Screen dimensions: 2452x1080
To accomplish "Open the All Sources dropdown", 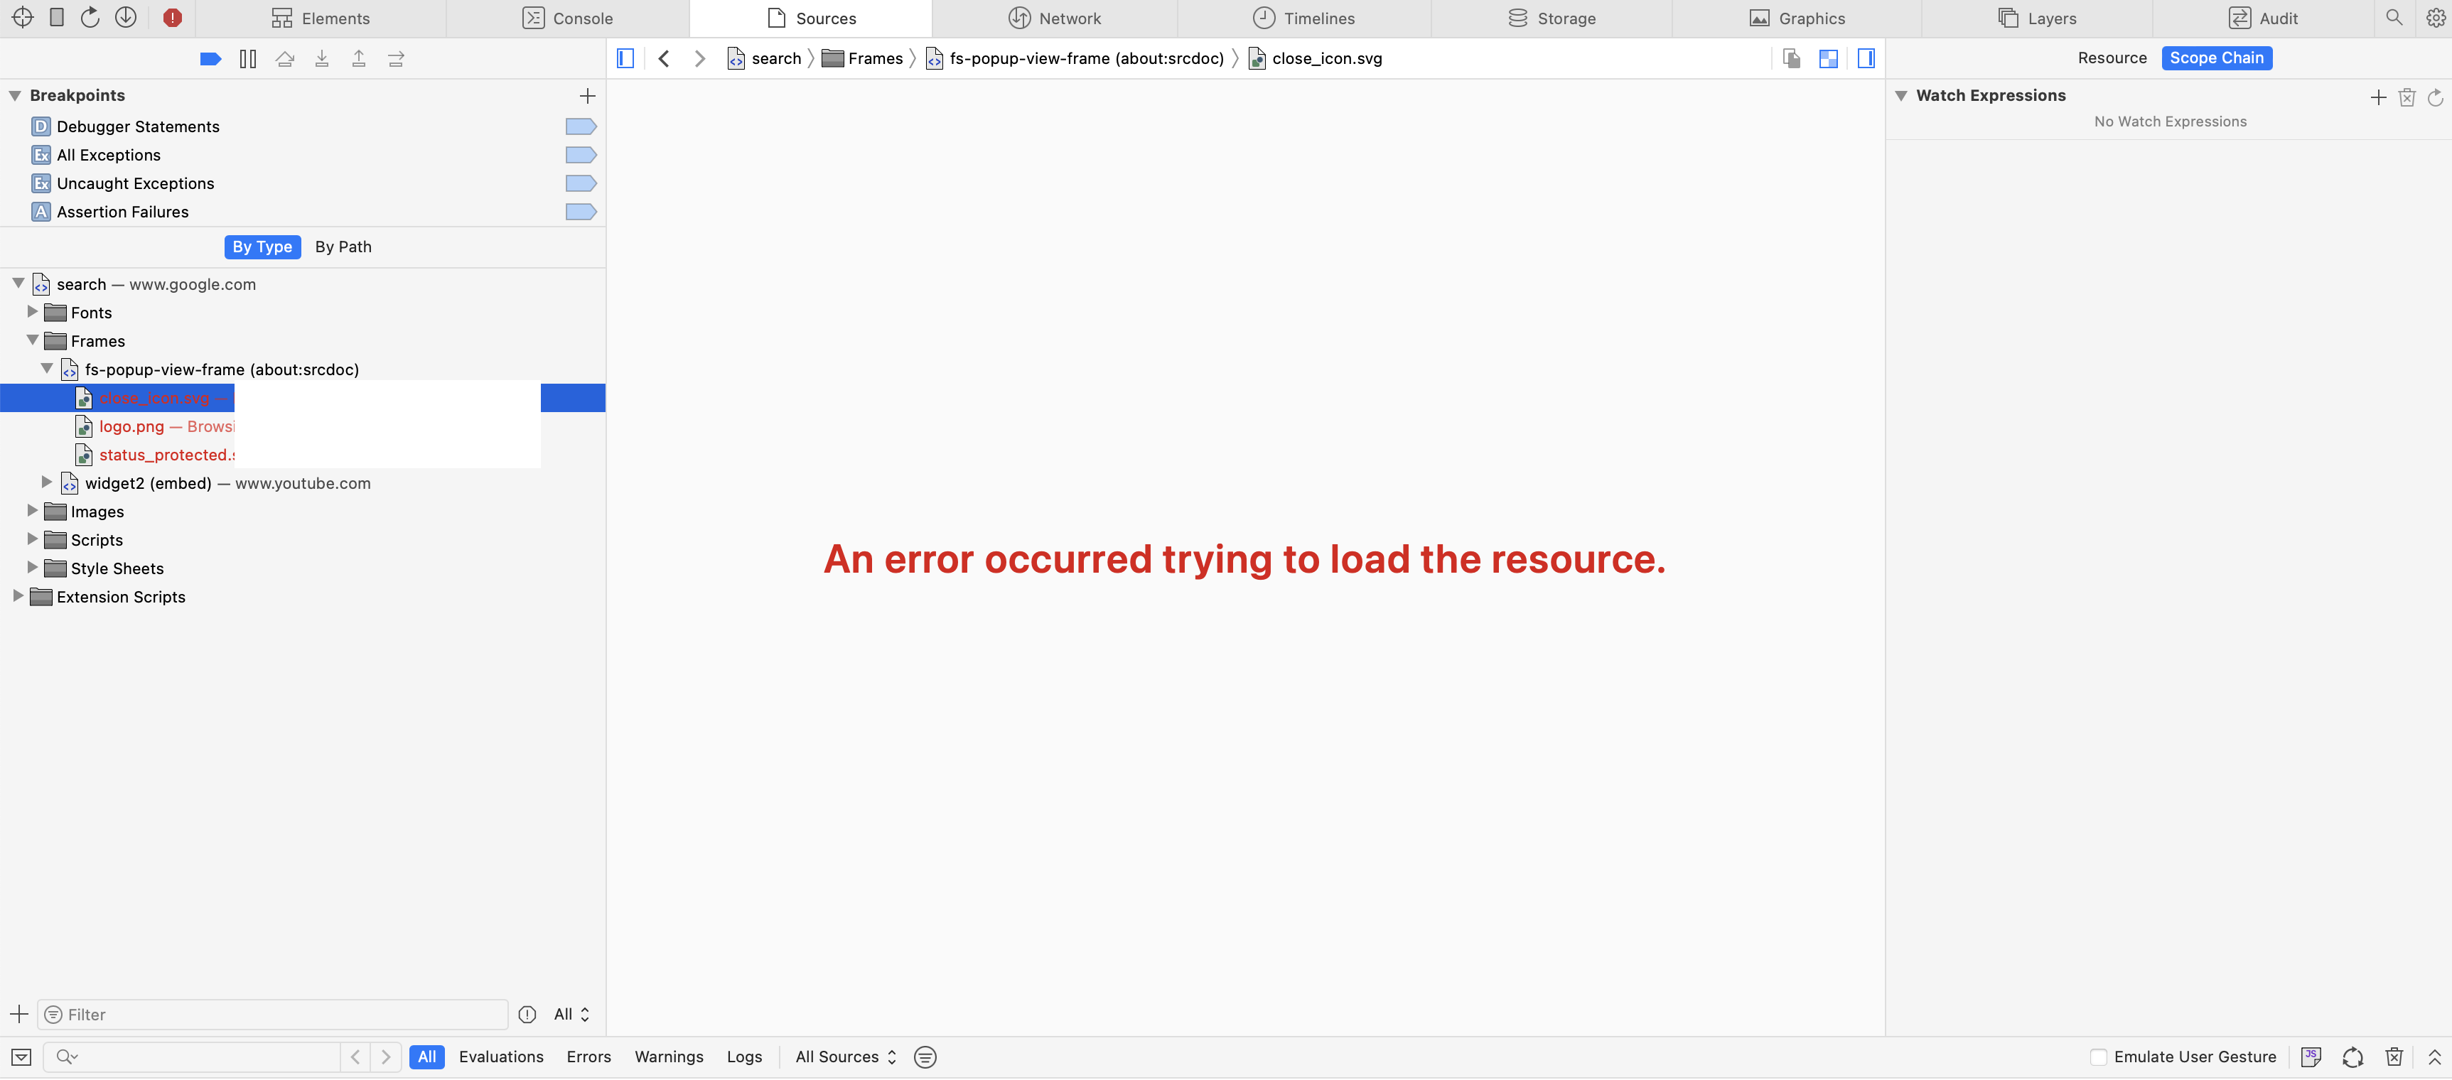I will [x=845, y=1057].
